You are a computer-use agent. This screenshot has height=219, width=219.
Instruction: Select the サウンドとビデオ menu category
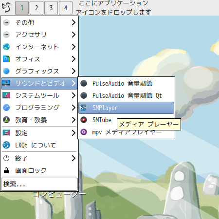tap(39, 83)
